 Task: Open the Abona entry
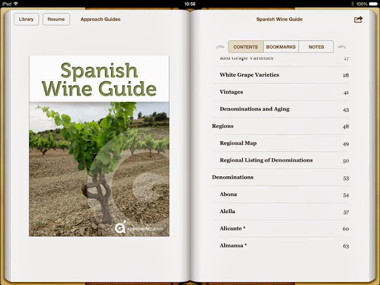(281, 194)
